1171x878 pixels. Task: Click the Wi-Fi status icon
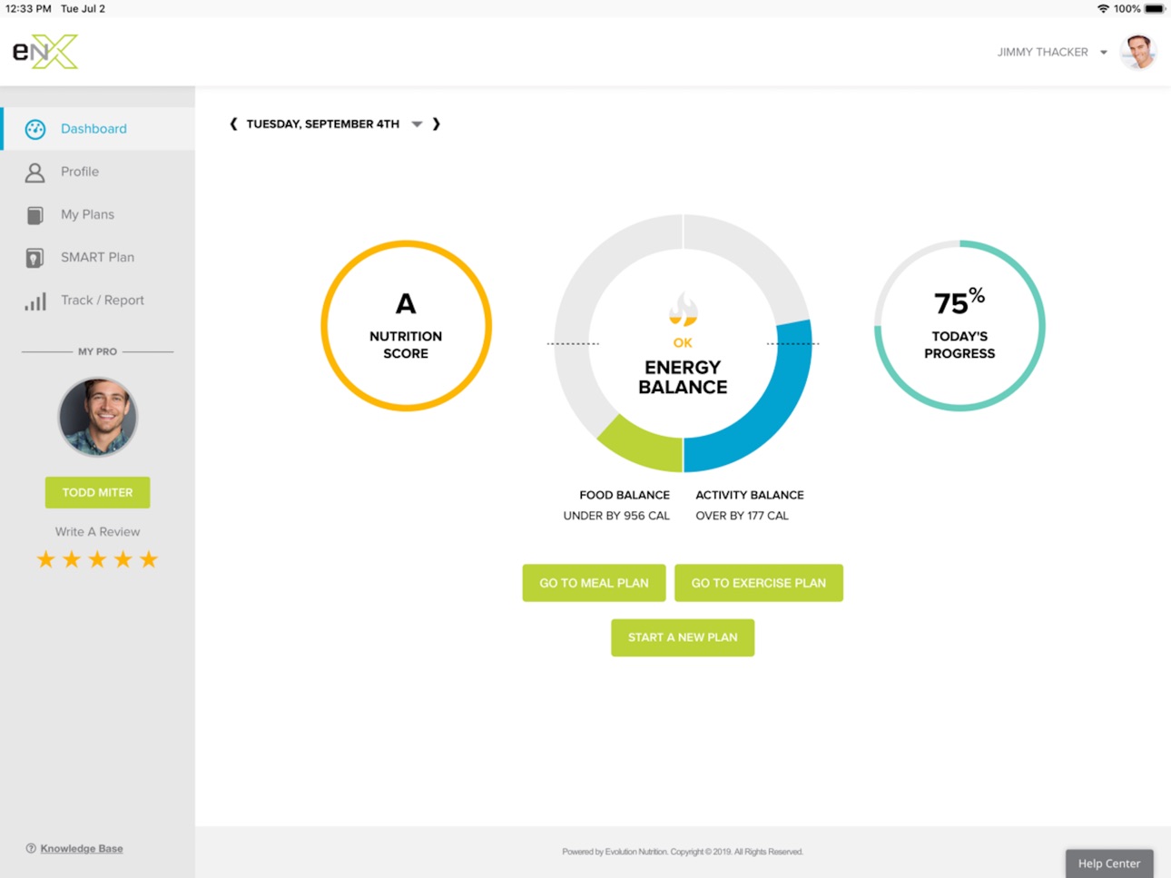pyautogui.click(x=1103, y=8)
